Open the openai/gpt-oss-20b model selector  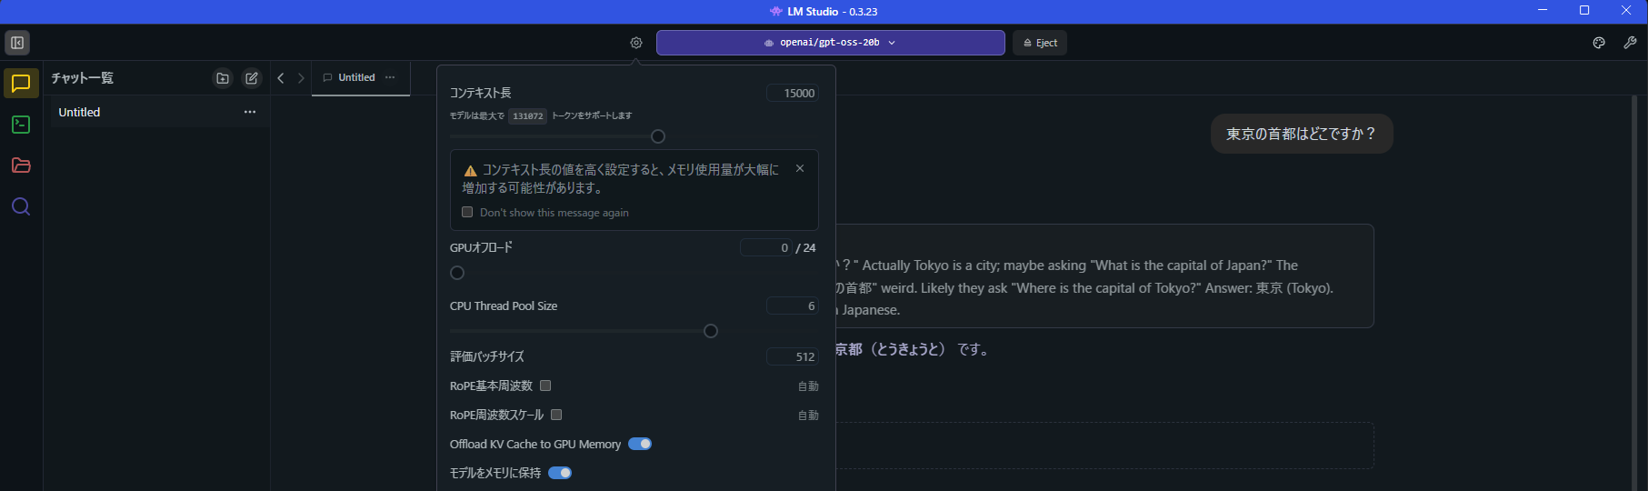[x=830, y=43]
